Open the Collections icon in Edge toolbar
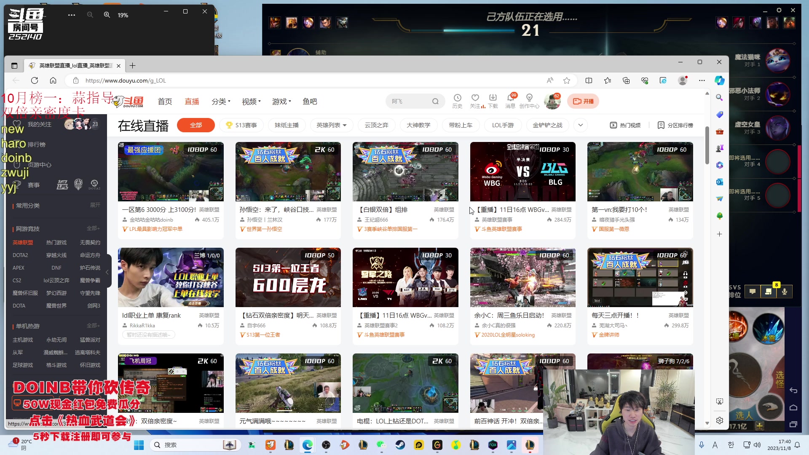 pos(626,80)
